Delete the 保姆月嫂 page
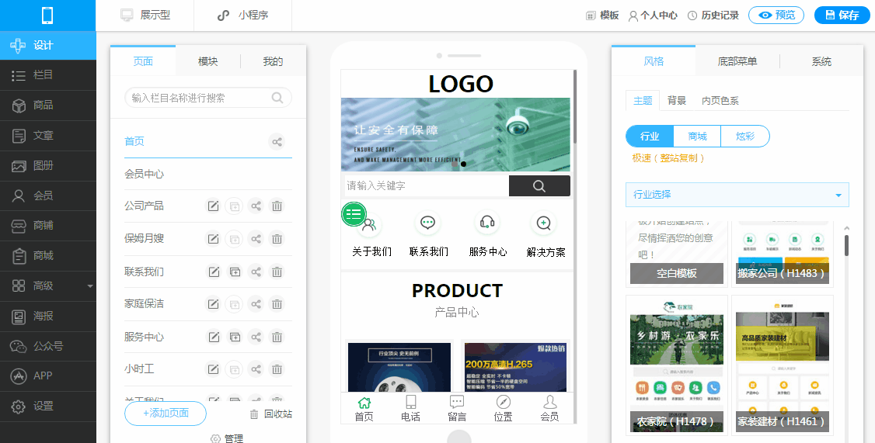 [277, 239]
